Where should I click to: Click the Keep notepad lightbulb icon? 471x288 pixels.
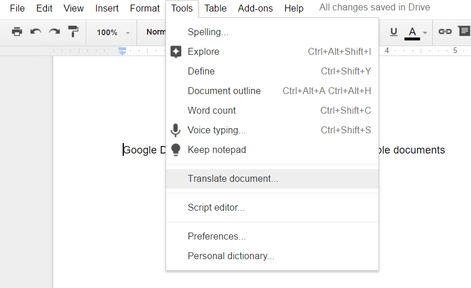[175, 150]
